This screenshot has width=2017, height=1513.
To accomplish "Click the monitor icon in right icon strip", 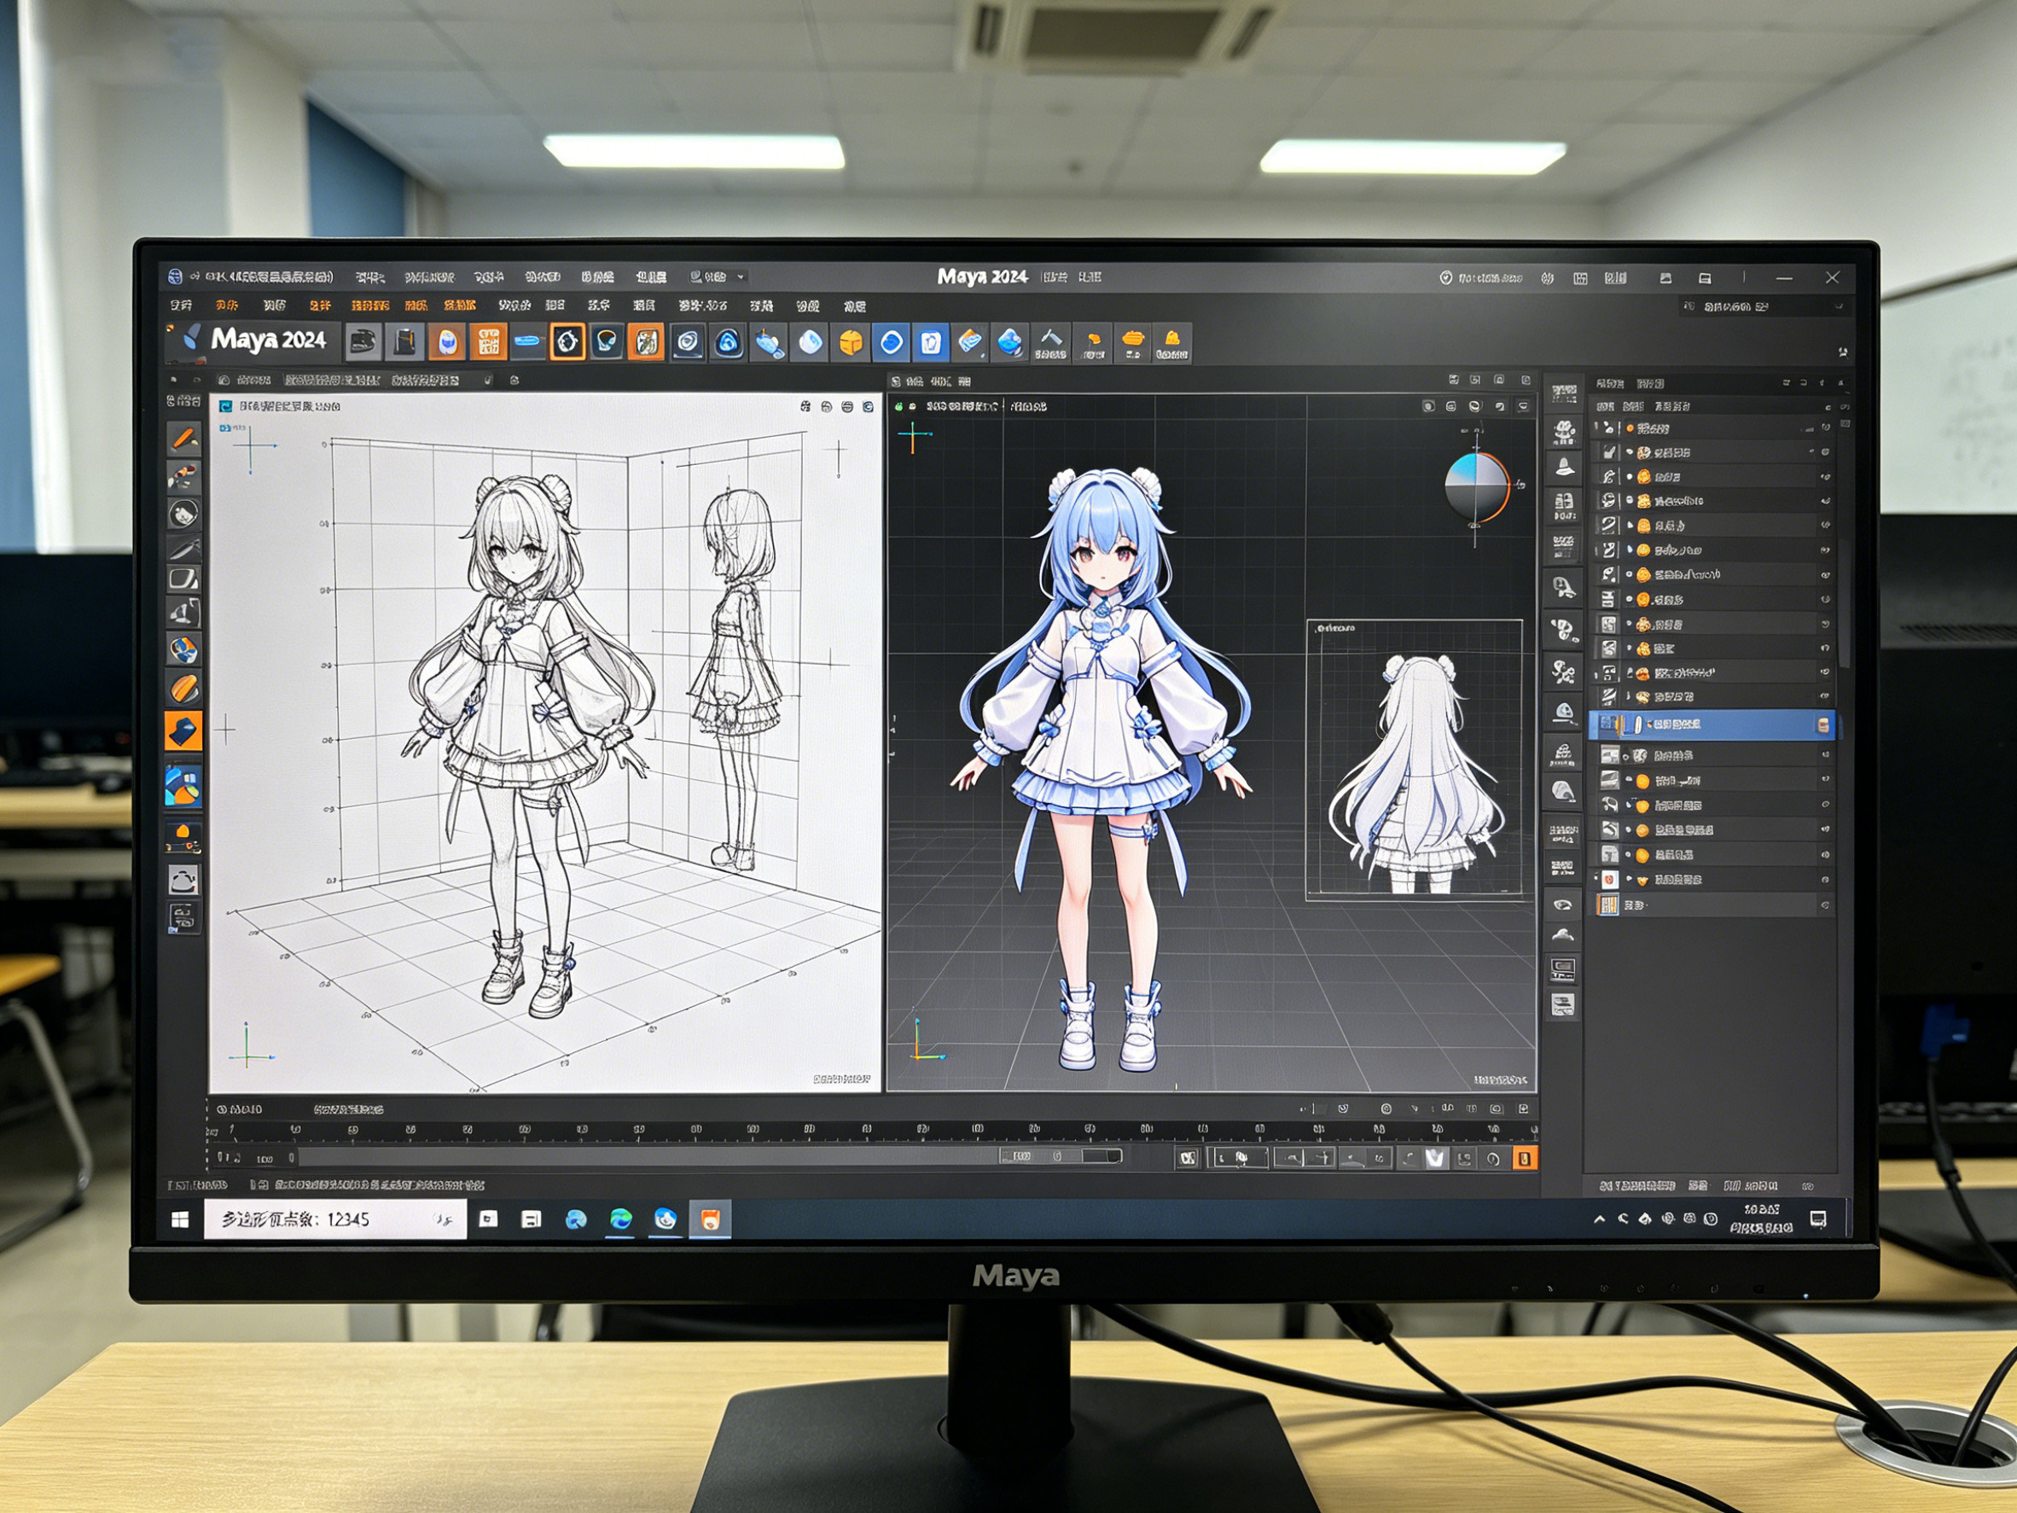I will click(1563, 969).
